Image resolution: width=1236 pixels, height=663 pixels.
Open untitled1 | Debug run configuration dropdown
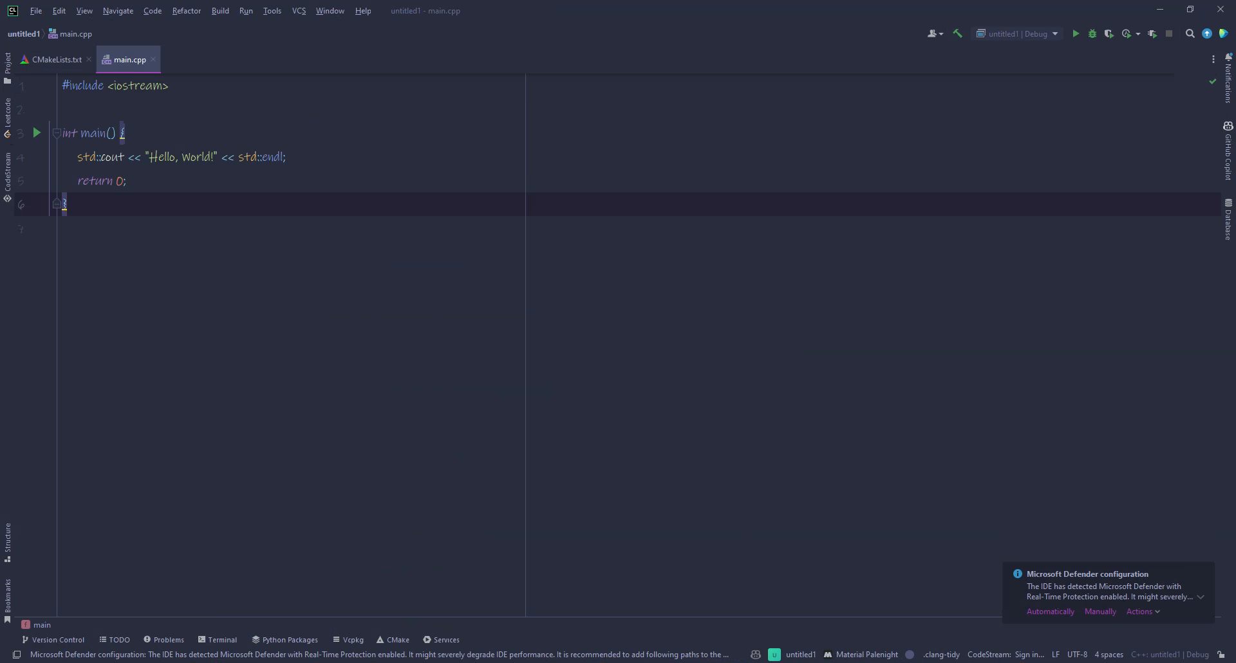(1017, 34)
